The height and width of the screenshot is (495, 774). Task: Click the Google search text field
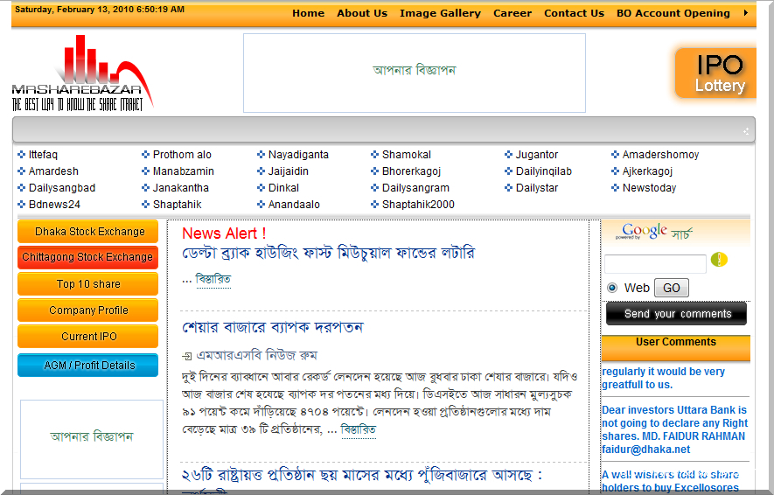click(x=655, y=264)
